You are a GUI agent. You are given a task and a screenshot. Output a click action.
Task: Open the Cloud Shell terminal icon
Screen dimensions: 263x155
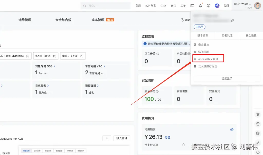192,5
